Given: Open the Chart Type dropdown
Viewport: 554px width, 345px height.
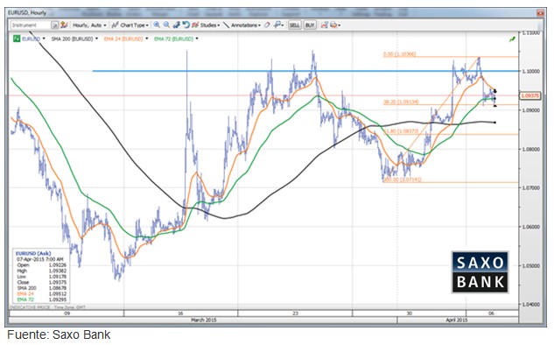Looking at the screenshot, I should (130, 25).
